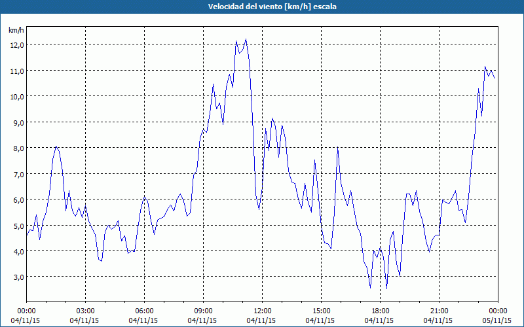Click the 4,0 y-axis value

pyautogui.click(x=18, y=252)
